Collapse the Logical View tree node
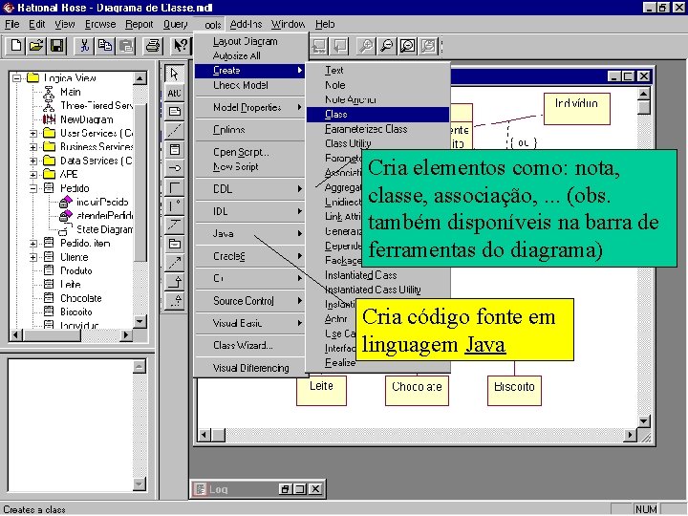Image resolution: width=688 pixels, height=516 pixels. tap(17, 78)
